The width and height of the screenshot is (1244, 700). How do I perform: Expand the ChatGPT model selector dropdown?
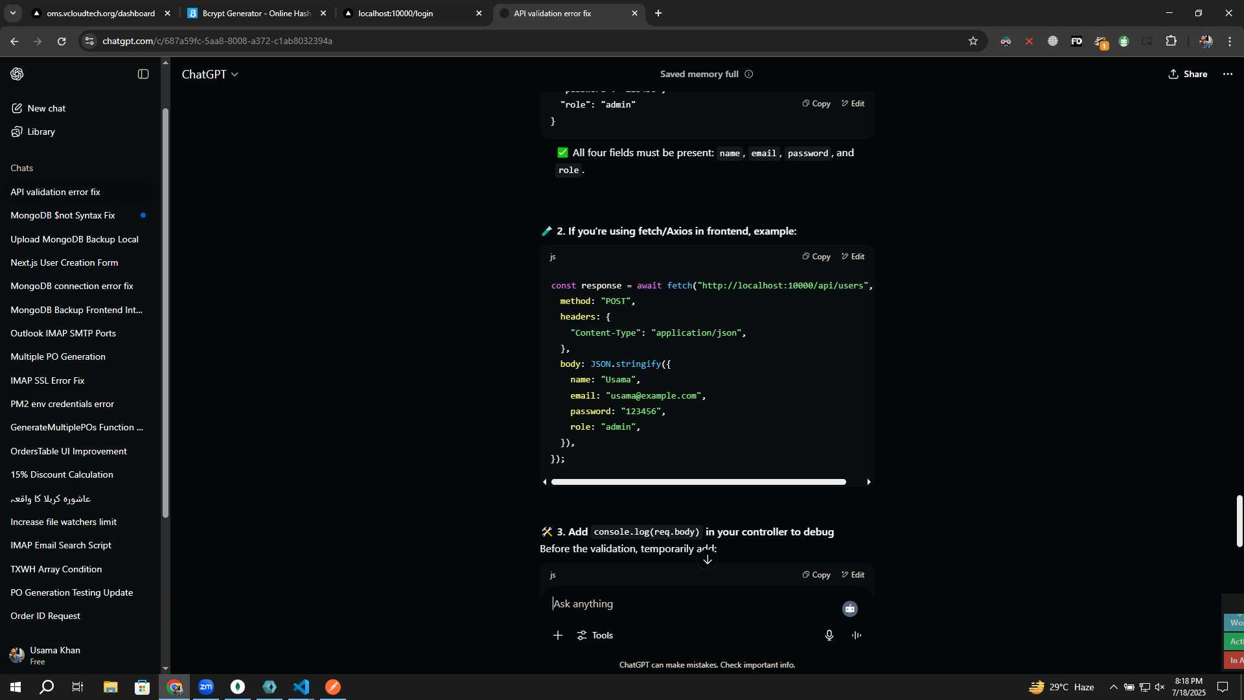tap(210, 75)
